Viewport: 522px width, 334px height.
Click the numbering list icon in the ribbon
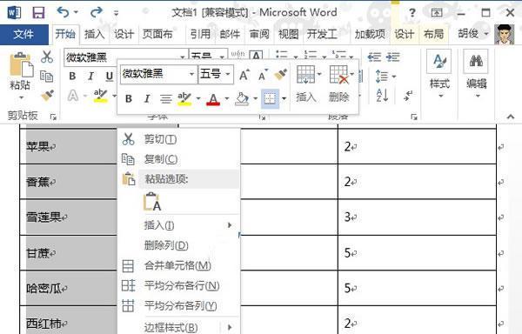click(311, 55)
